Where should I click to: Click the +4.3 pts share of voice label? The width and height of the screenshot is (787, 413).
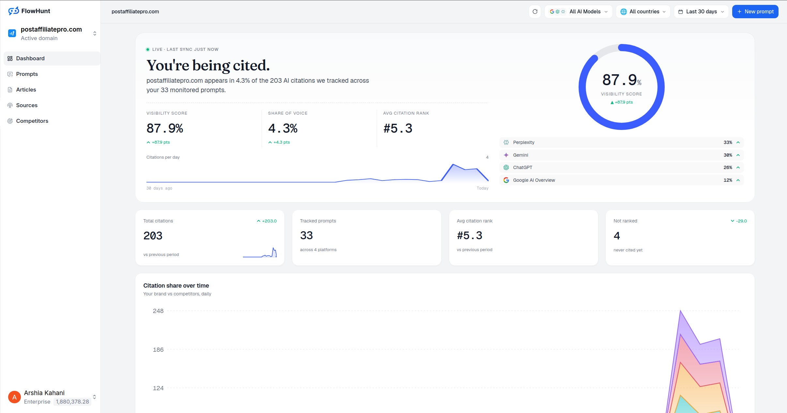279,142
